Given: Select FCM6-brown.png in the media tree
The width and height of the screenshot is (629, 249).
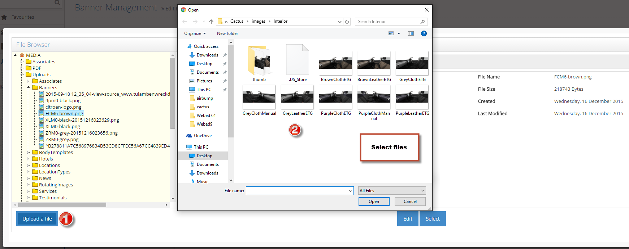Looking at the screenshot, I should click(64, 113).
